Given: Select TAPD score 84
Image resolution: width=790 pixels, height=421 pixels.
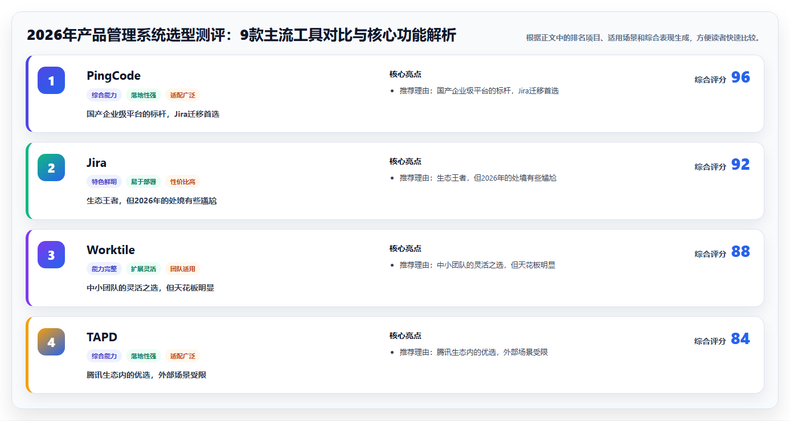Looking at the screenshot, I should 740,340.
